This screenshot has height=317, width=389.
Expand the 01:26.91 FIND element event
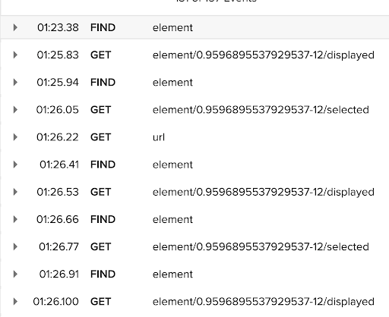tap(15, 274)
